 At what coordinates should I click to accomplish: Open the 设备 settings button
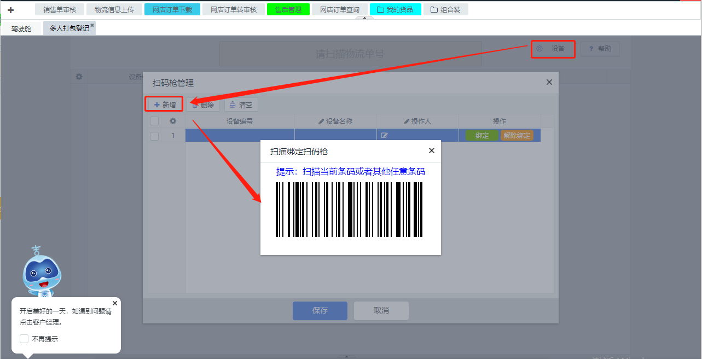552,49
